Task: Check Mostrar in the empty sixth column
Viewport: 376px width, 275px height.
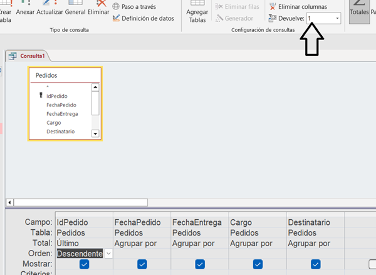Action: (x=373, y=264)
